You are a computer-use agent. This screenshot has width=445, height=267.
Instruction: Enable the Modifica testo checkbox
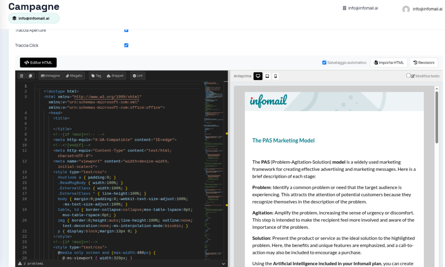coord(408,76)
